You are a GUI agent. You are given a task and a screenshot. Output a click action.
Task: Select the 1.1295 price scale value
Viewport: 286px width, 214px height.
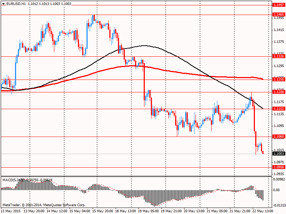pyautogui.click(x=279, y=66)
